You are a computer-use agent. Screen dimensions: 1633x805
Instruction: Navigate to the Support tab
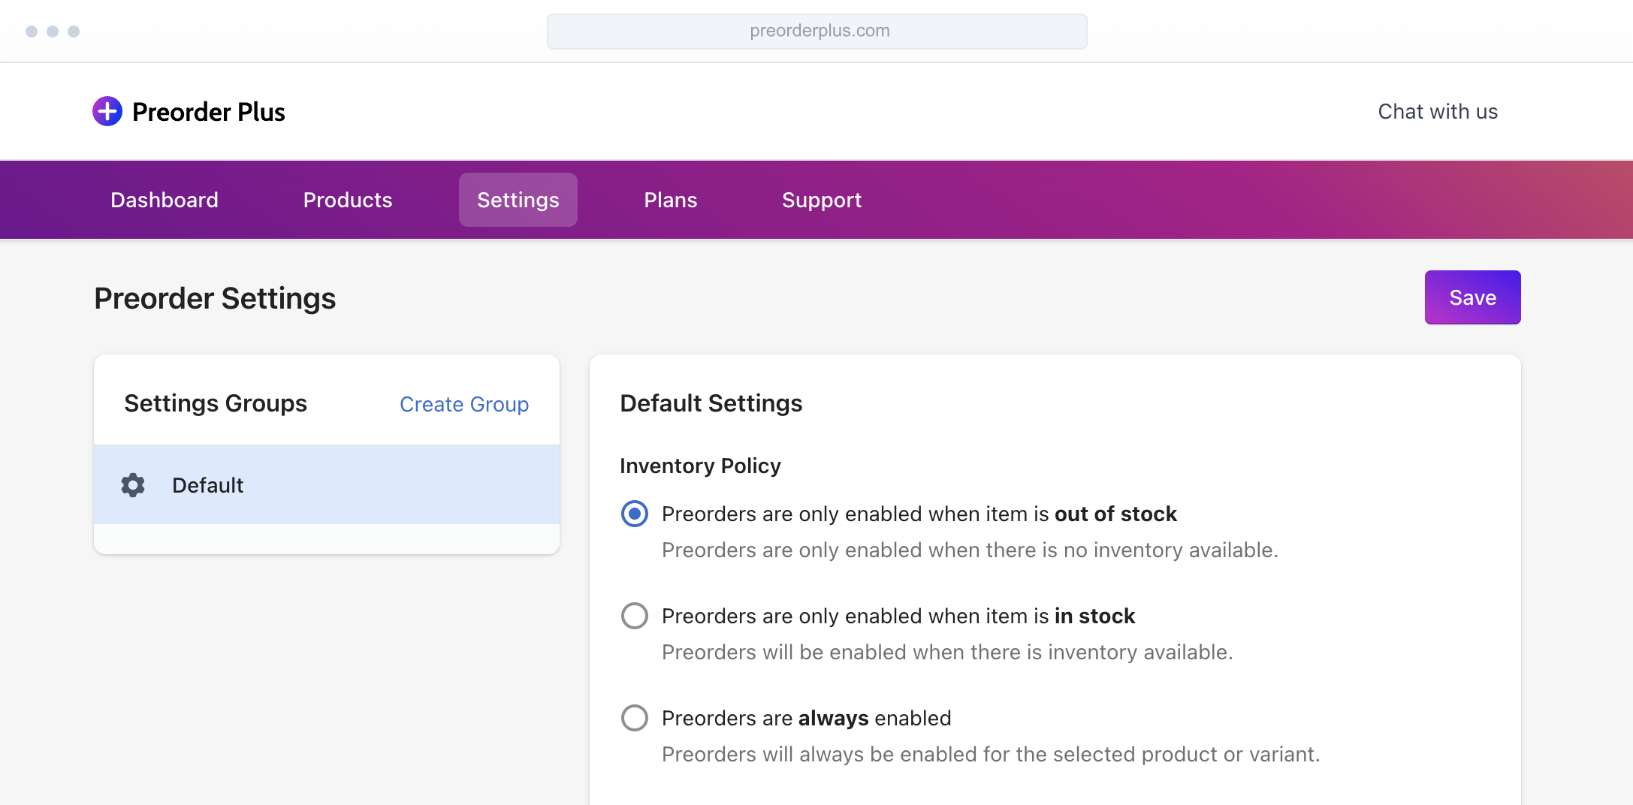click(x=822, y=200)
